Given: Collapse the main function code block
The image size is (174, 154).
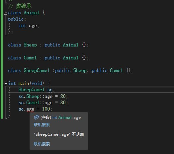Looking at the screenshot, I should (x=5, y=83).
